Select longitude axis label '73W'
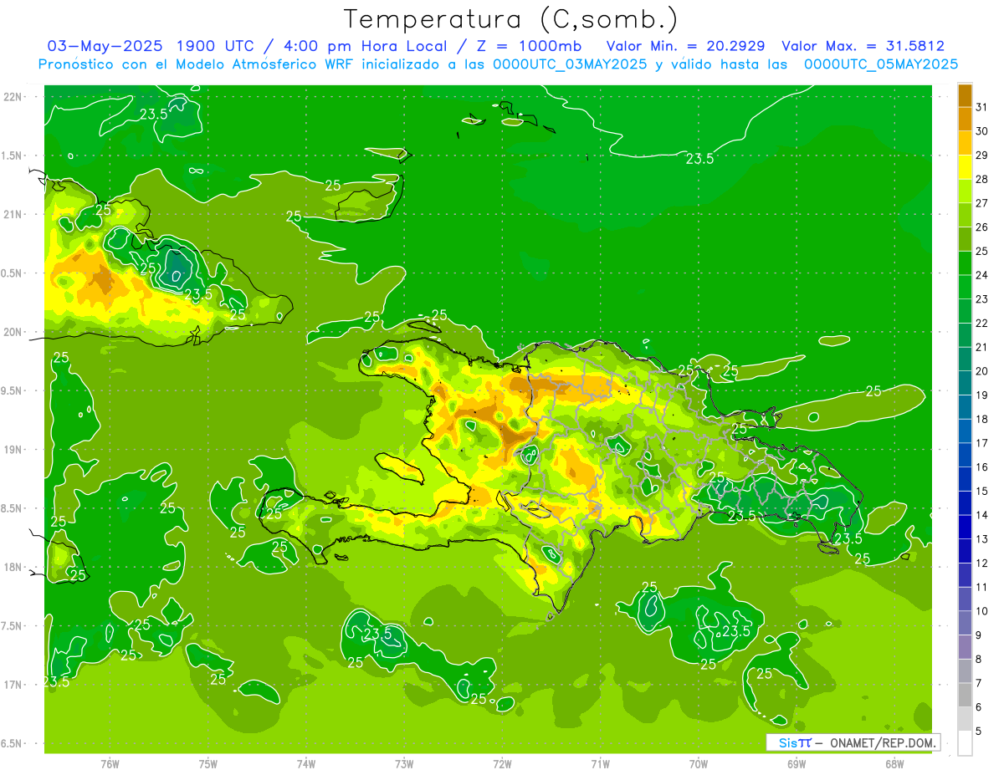This screenshot has width=1004, height=775. [x=404, y=763]
